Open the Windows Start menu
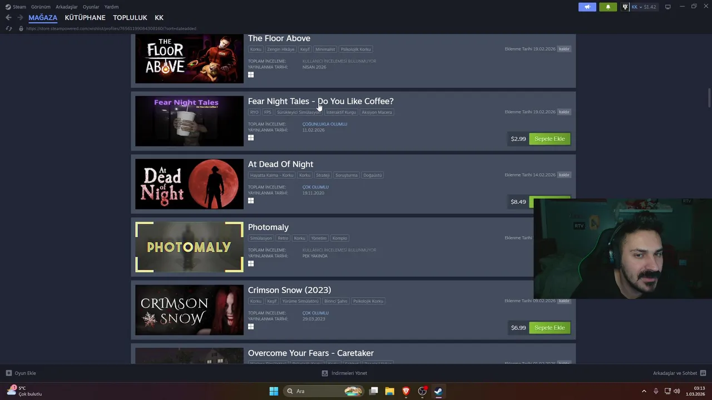This screenshot has height=400, width=712. (274, 391)
